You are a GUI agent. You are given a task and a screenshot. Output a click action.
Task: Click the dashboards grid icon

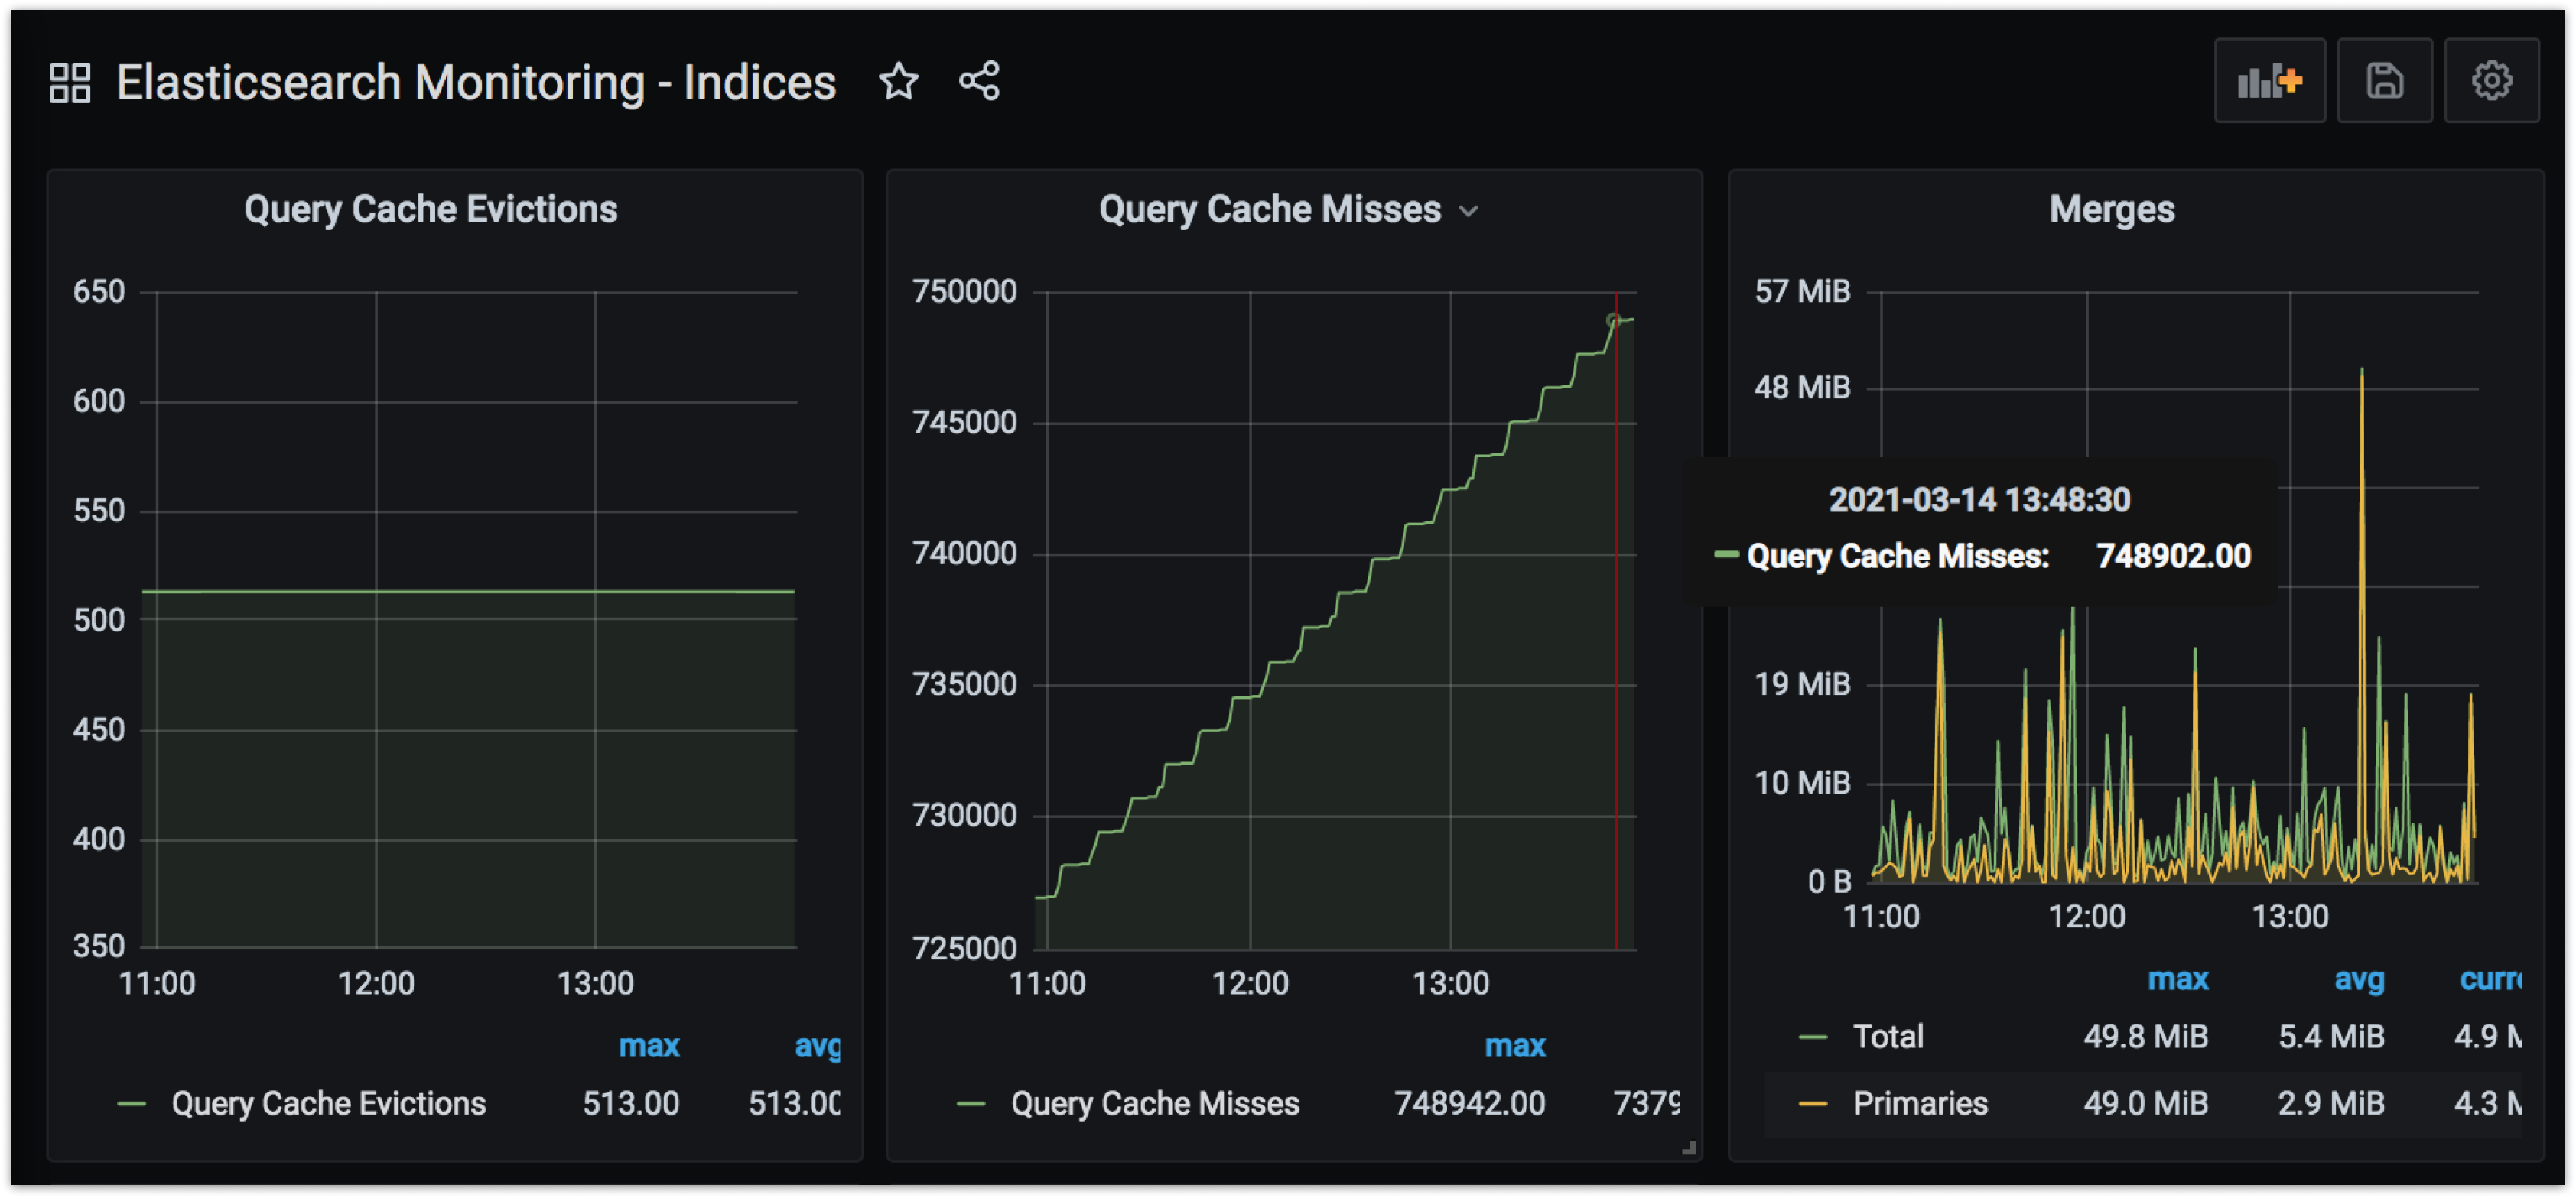[70, 83]
